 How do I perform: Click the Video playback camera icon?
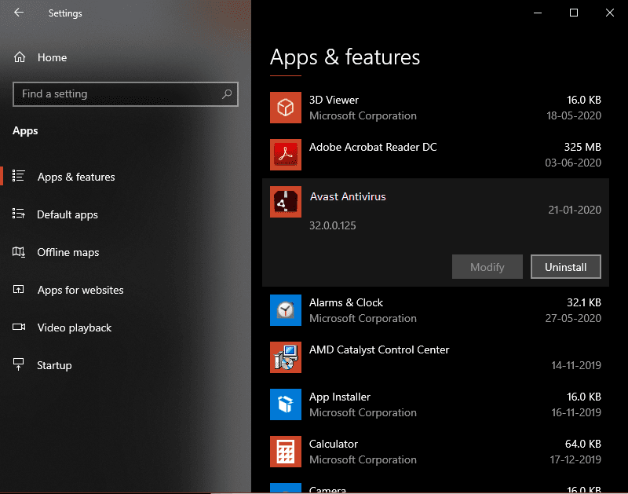coord(19,327)
